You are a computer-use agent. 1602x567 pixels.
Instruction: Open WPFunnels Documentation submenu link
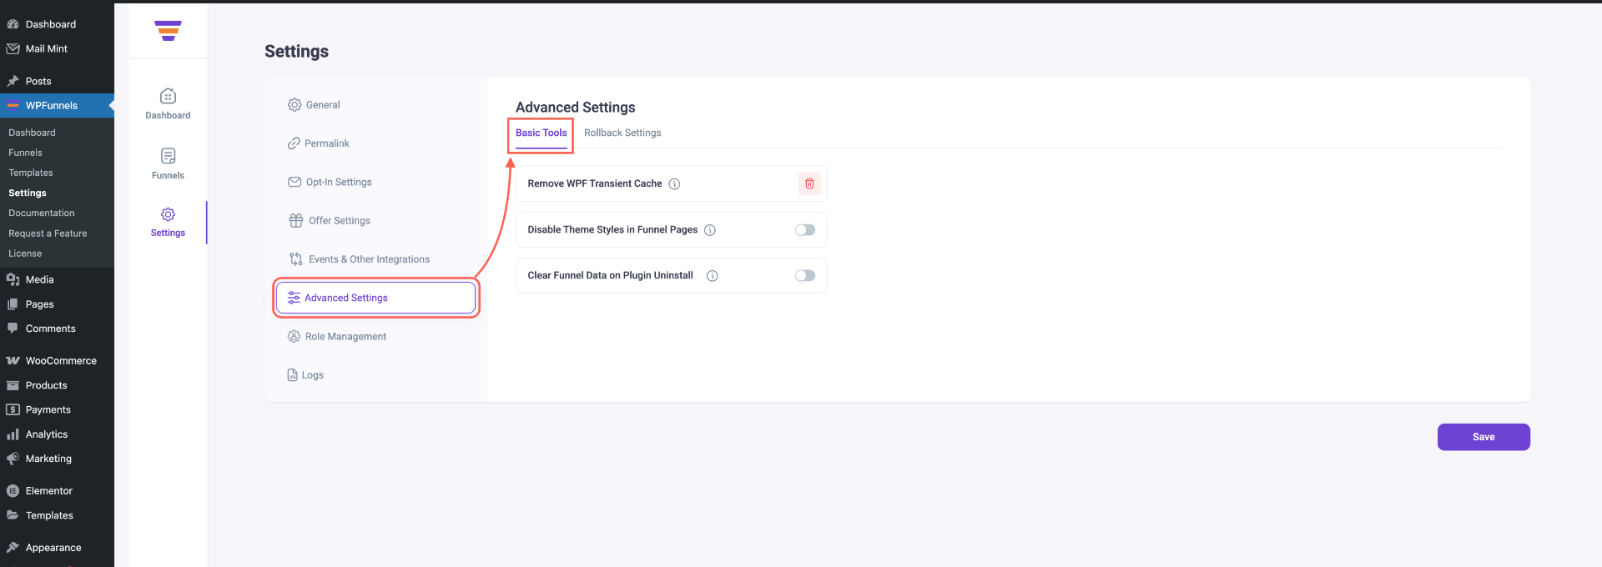coord(42,213)
